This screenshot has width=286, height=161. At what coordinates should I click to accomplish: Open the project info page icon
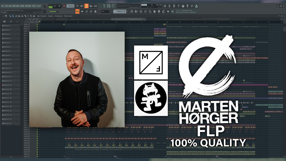(154, 11)
